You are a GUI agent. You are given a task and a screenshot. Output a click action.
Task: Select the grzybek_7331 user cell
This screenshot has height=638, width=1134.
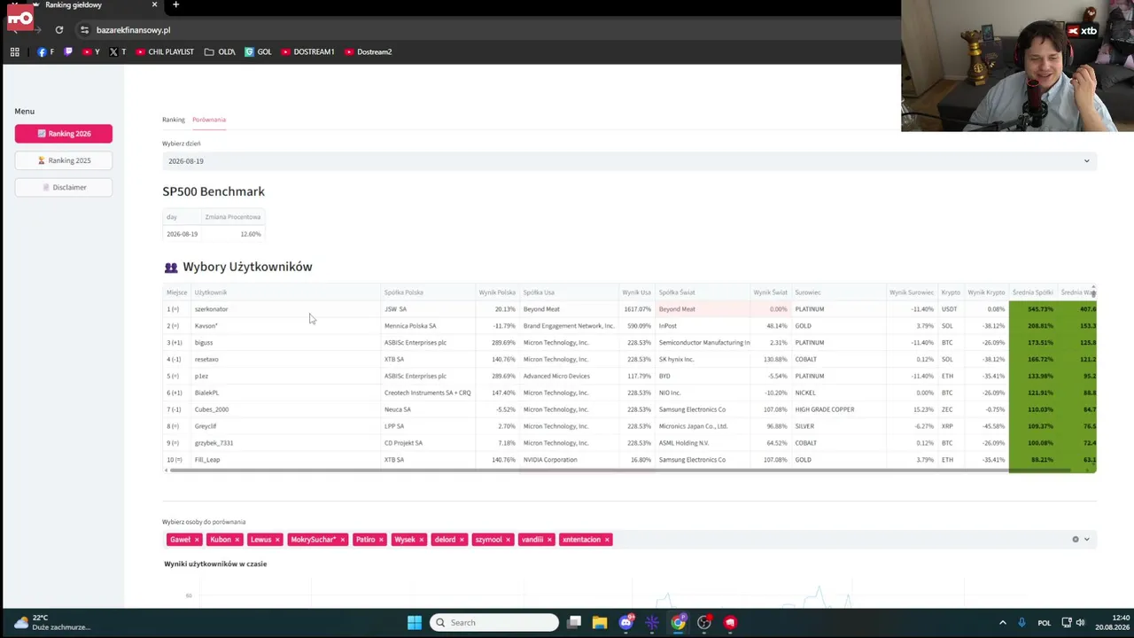click(x=286, y=443)
